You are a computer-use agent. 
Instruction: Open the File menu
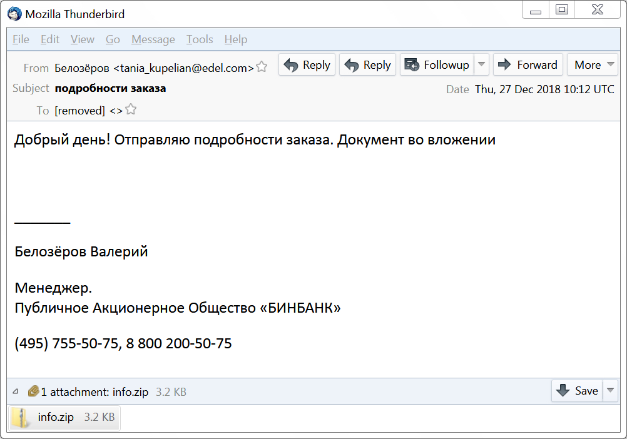click(21, 39)
